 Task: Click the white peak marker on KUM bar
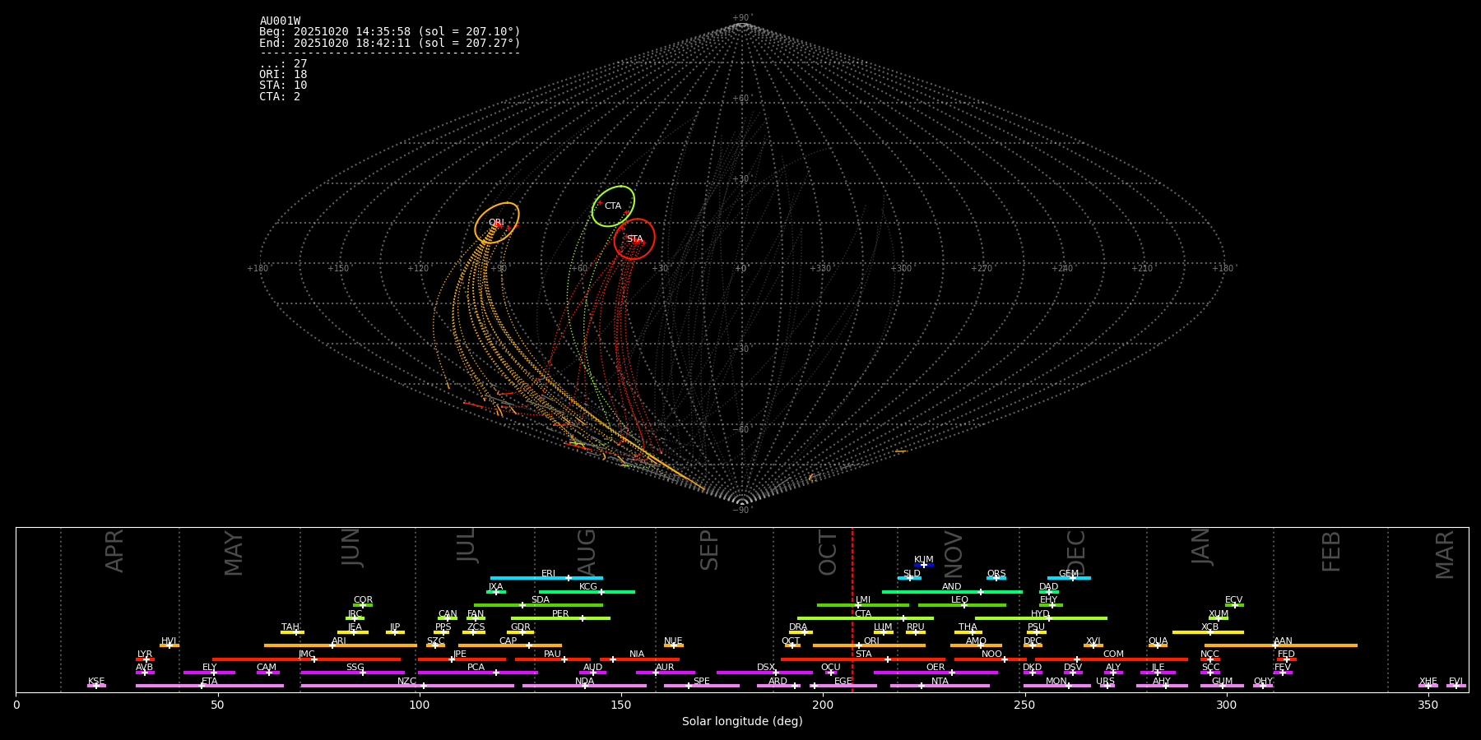point(923,565)
